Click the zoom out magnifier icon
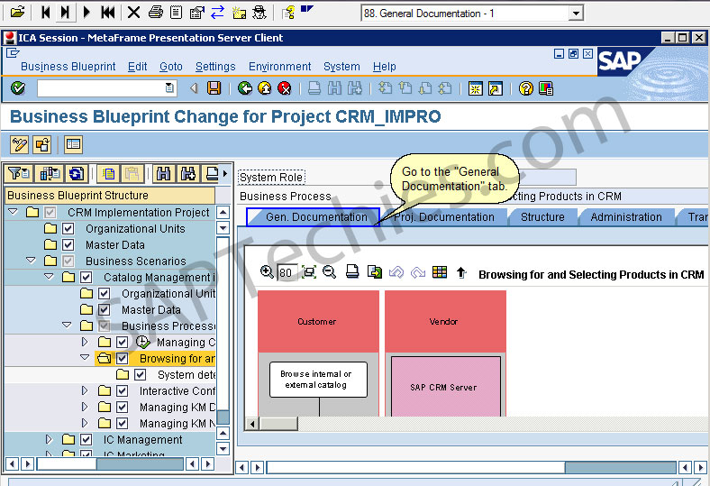Screen dimensions: 710x486 [329, 271]
